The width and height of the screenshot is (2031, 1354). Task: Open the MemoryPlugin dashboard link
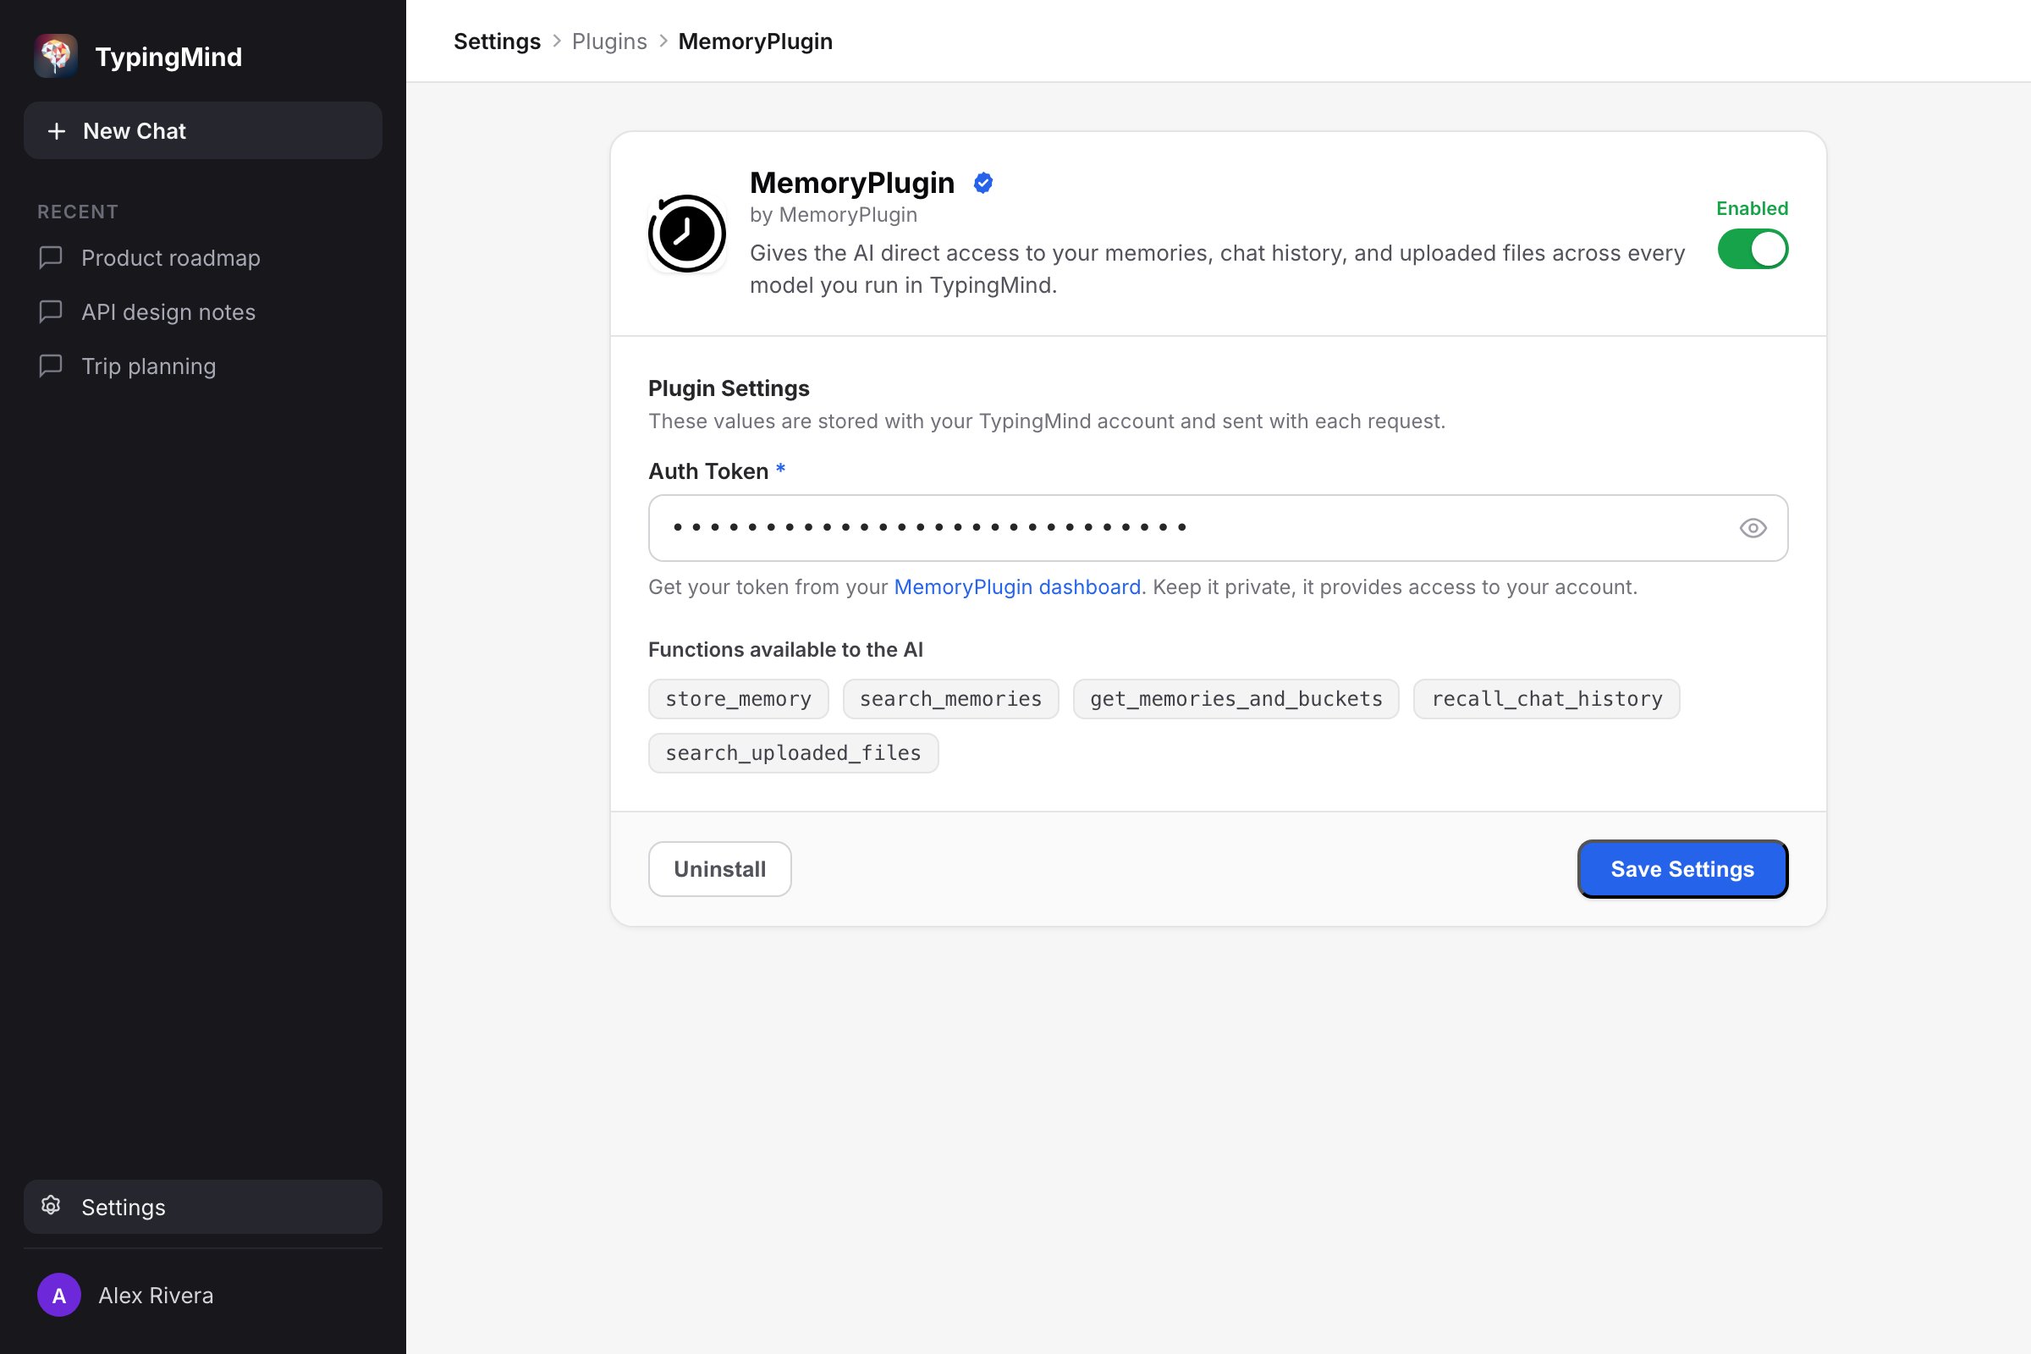(x=1016, y=587)
